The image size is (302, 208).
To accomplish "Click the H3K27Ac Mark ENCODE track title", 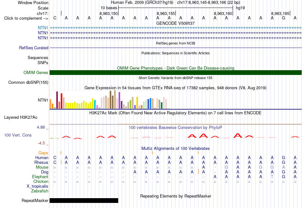I will 175,113.
